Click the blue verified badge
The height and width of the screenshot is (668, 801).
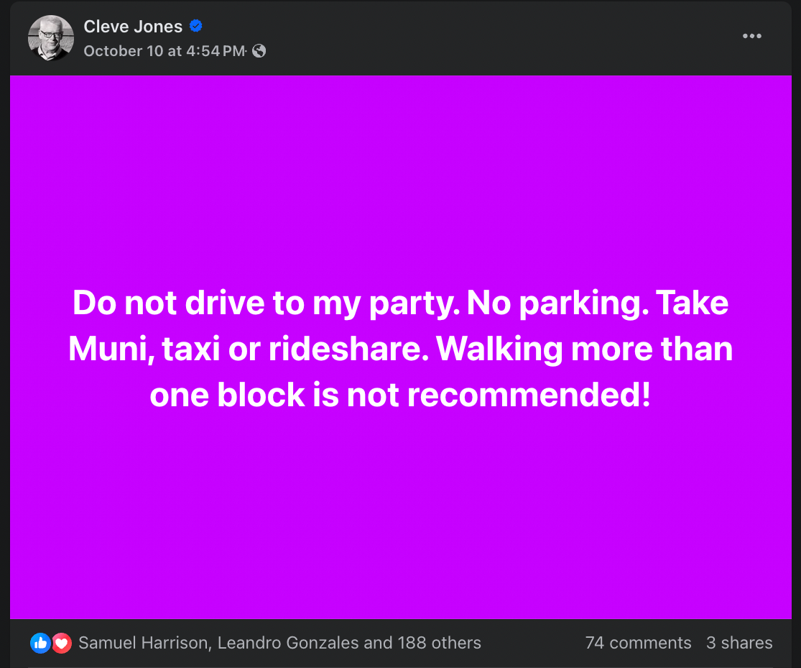point(195,27)
